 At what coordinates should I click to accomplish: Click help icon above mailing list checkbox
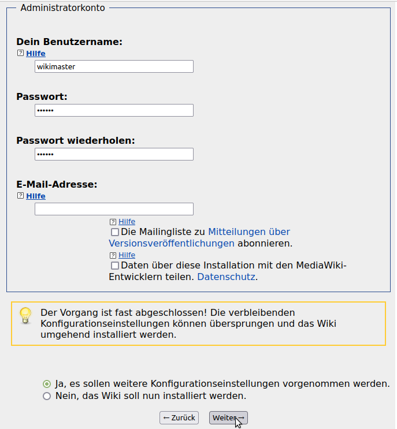(x=113, y=222)
